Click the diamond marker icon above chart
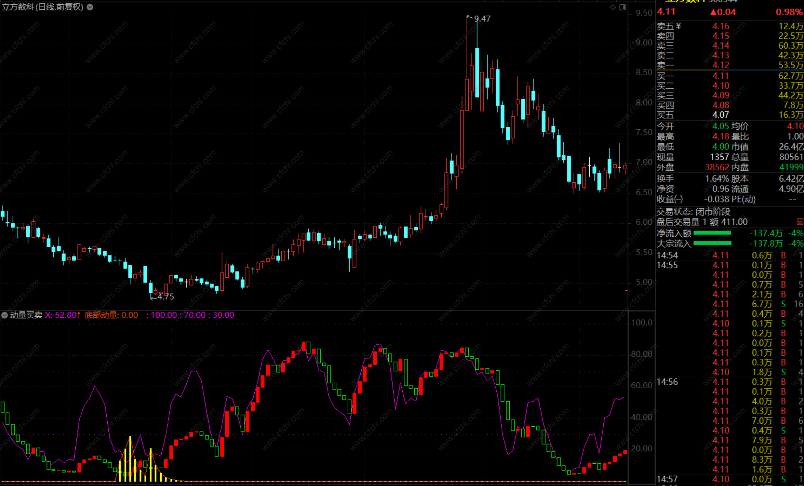 (613, 7)
